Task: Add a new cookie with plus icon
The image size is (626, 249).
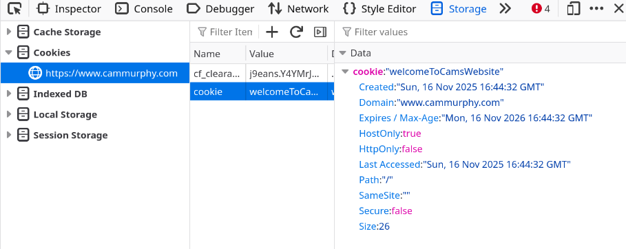Action: click(272, 32)
